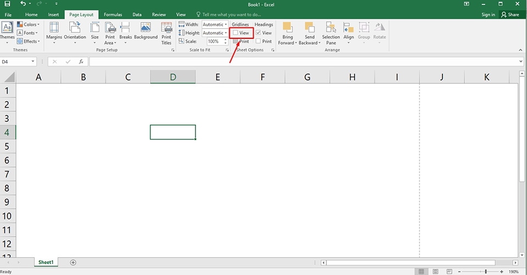This screenshot has height=275, width=527.
Task: Switch to the Data tab
Action: tap(137, 15)
